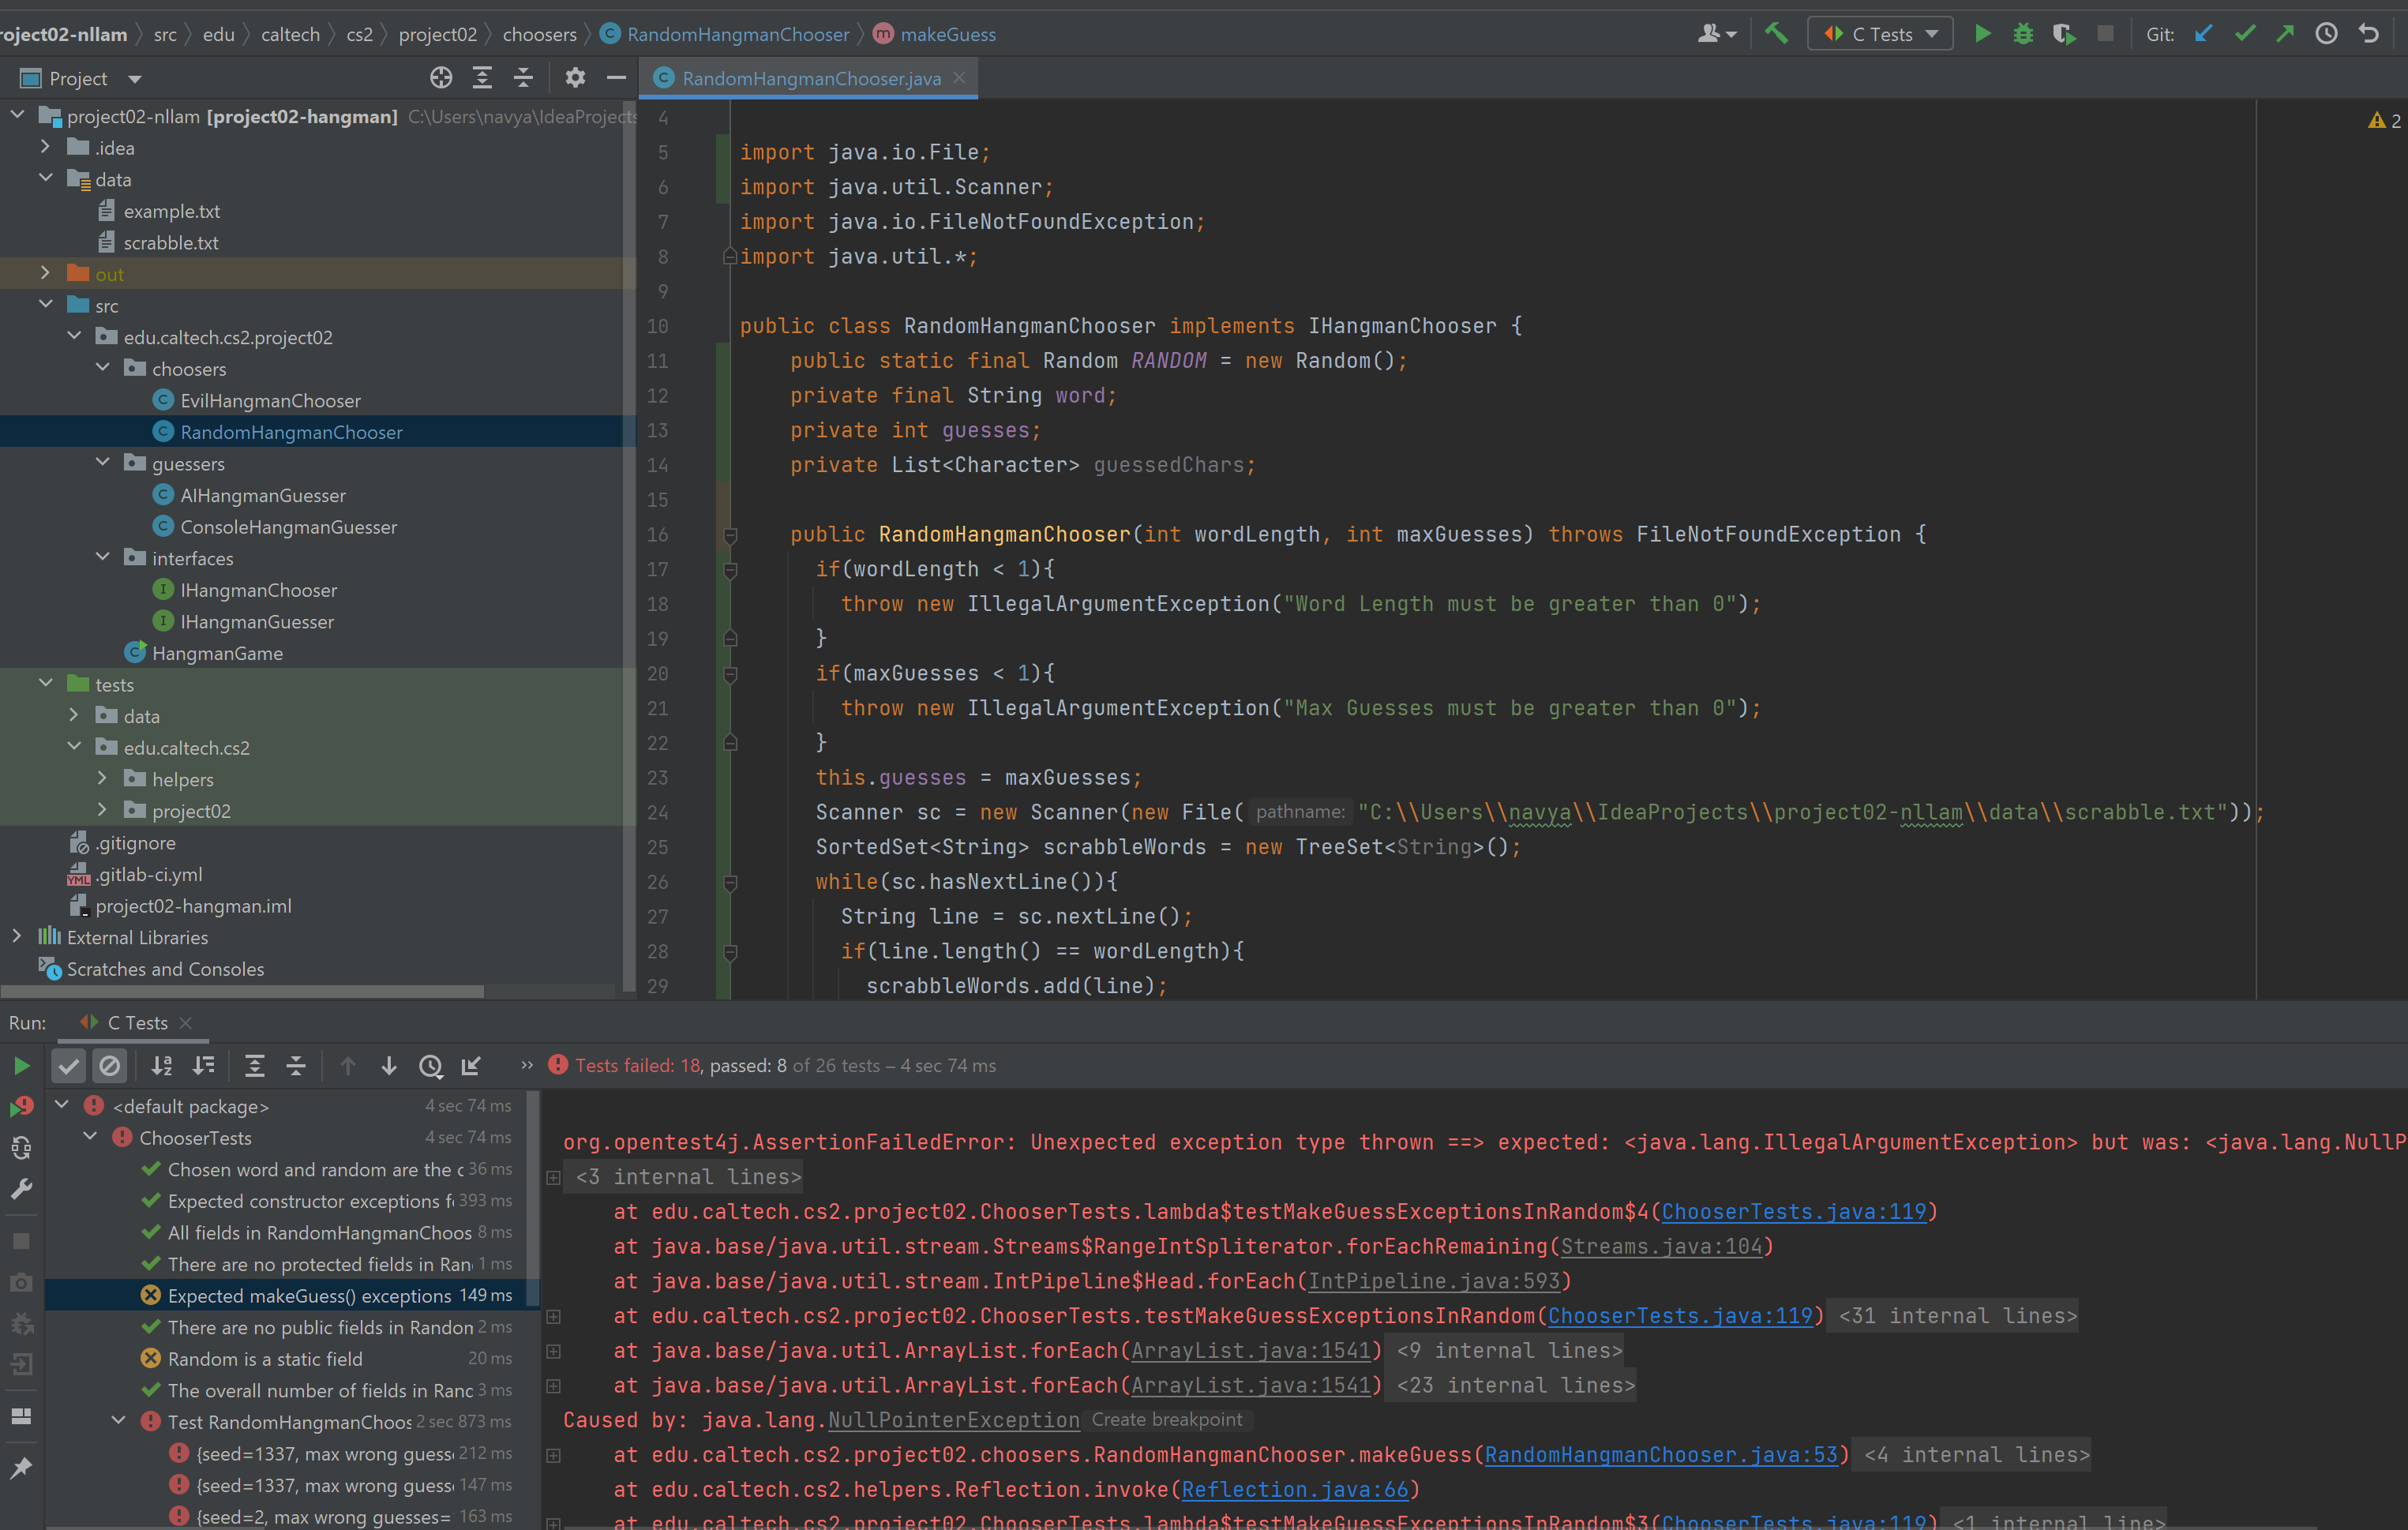Start debugging with the bug icon
Image resolution: width=2408 pixels, height=1530 pixels.
pos(2023,33)
